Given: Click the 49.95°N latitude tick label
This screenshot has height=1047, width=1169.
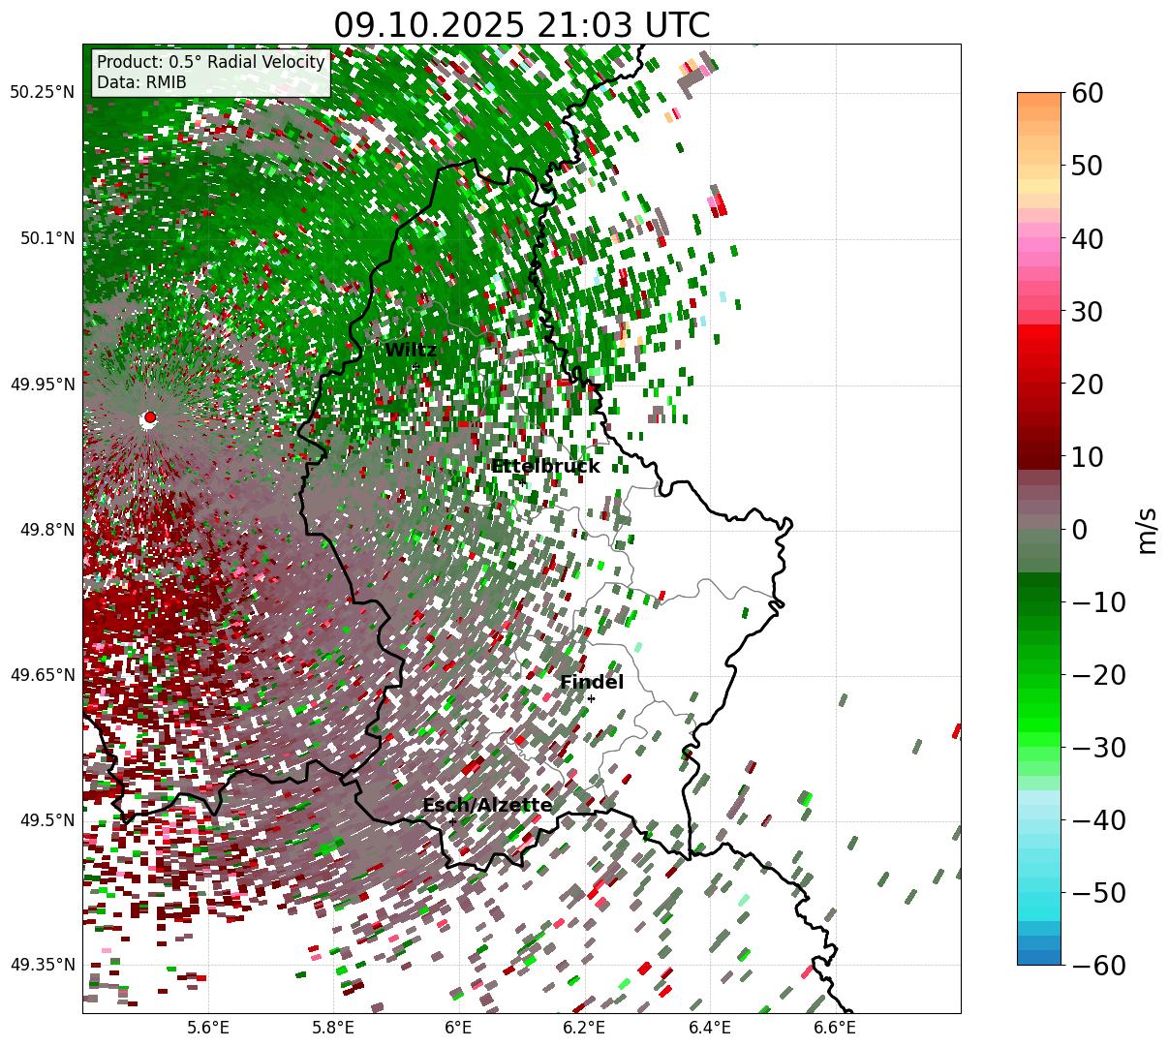Looking at the screenshot, I should coord(43,385).
